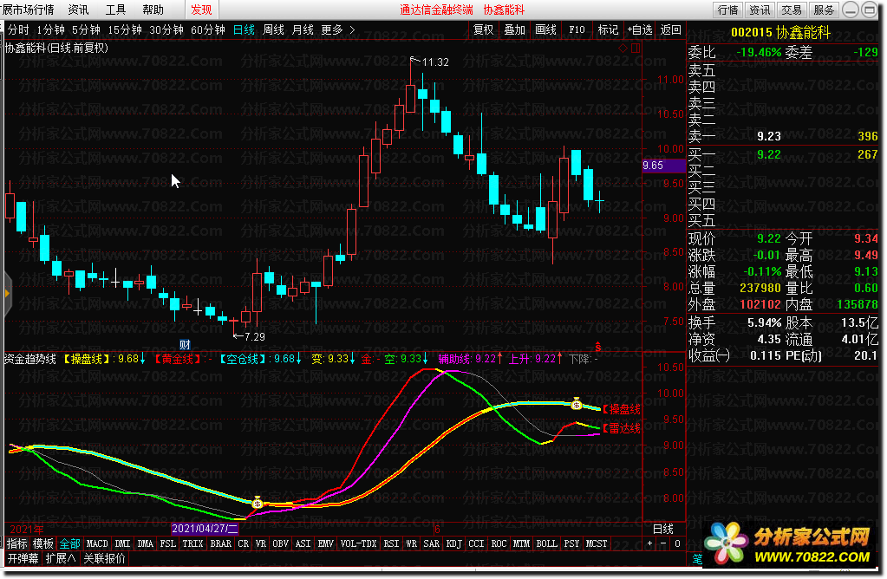Click the money-bag signal near 操盘线 label
Screen dimensions: 887x579
pos(577,403)
